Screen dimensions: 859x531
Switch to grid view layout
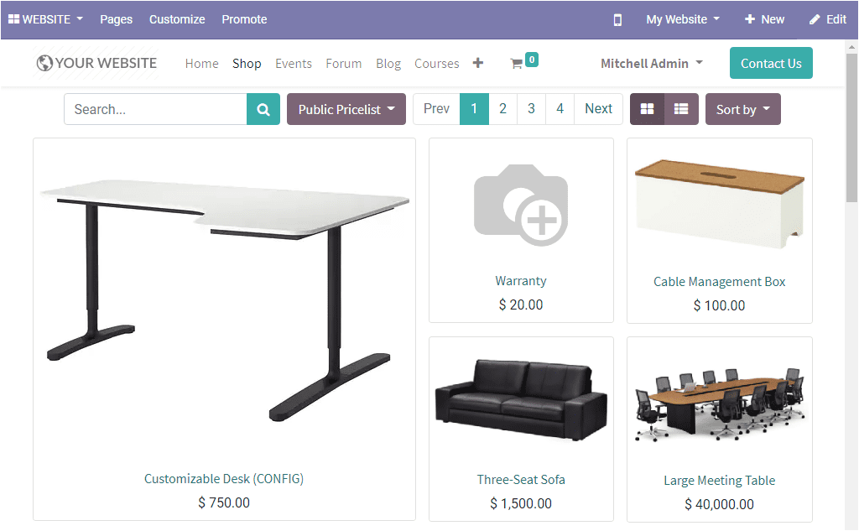(x=647, y=109)
